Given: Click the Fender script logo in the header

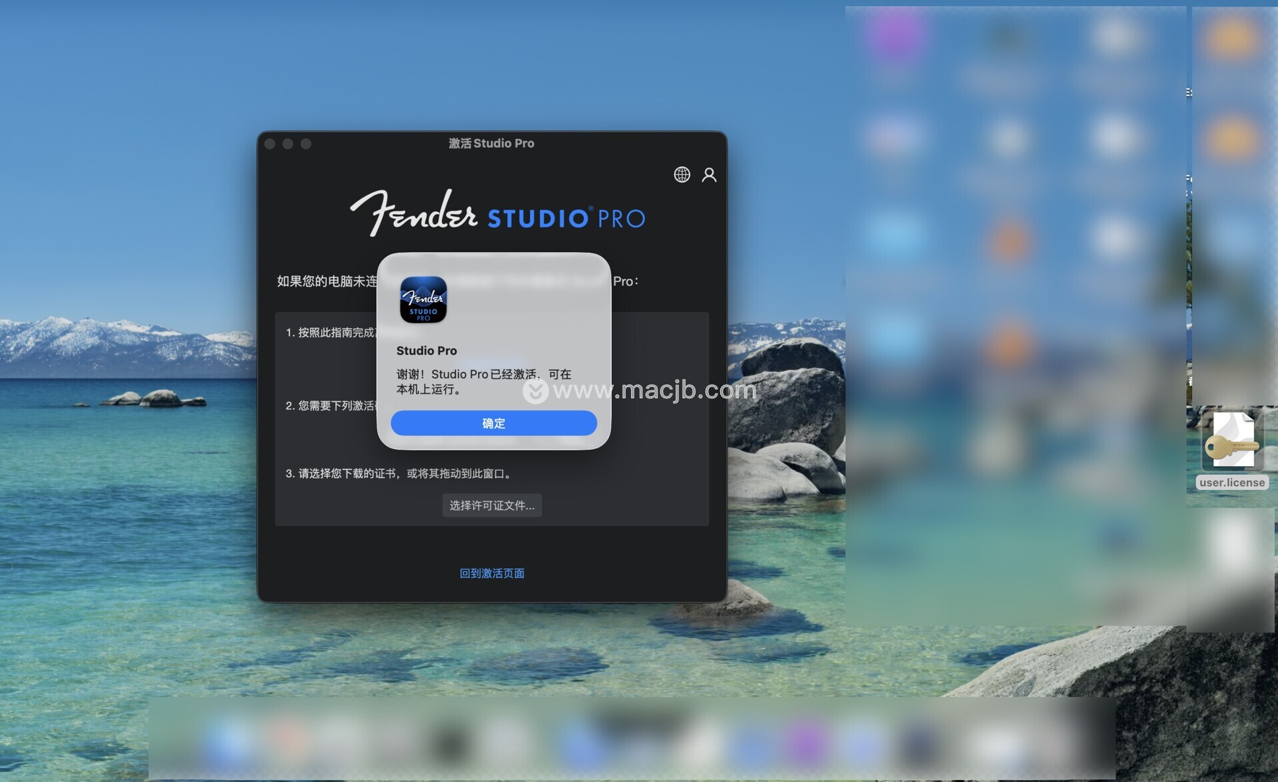Looking at the screenshot, I should click(414, 213).
